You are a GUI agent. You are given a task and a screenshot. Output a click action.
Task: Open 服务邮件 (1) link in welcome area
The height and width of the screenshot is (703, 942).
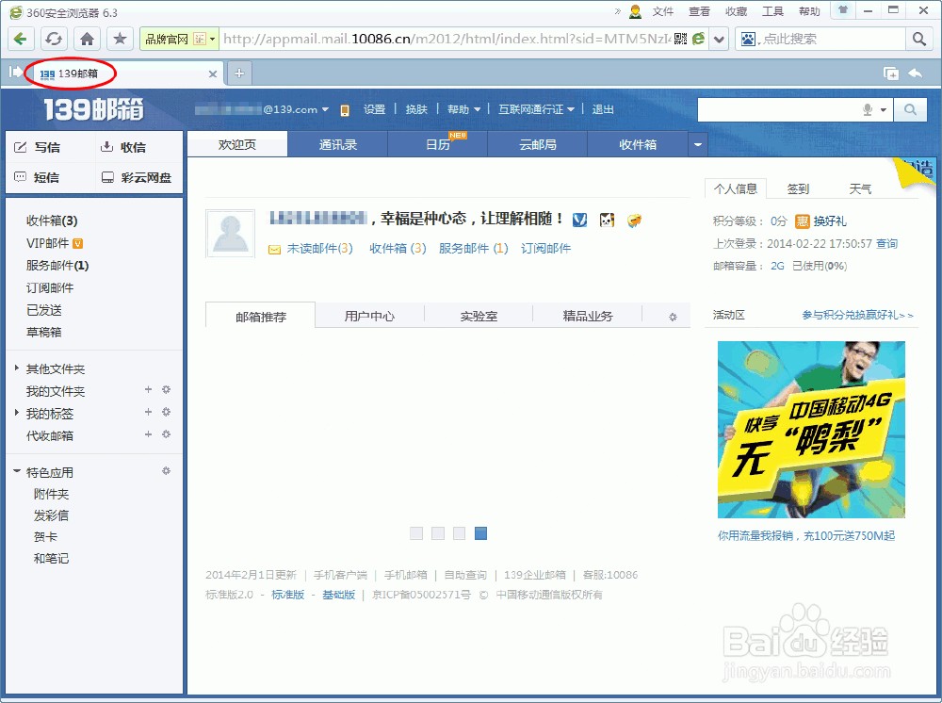point(474,248)
